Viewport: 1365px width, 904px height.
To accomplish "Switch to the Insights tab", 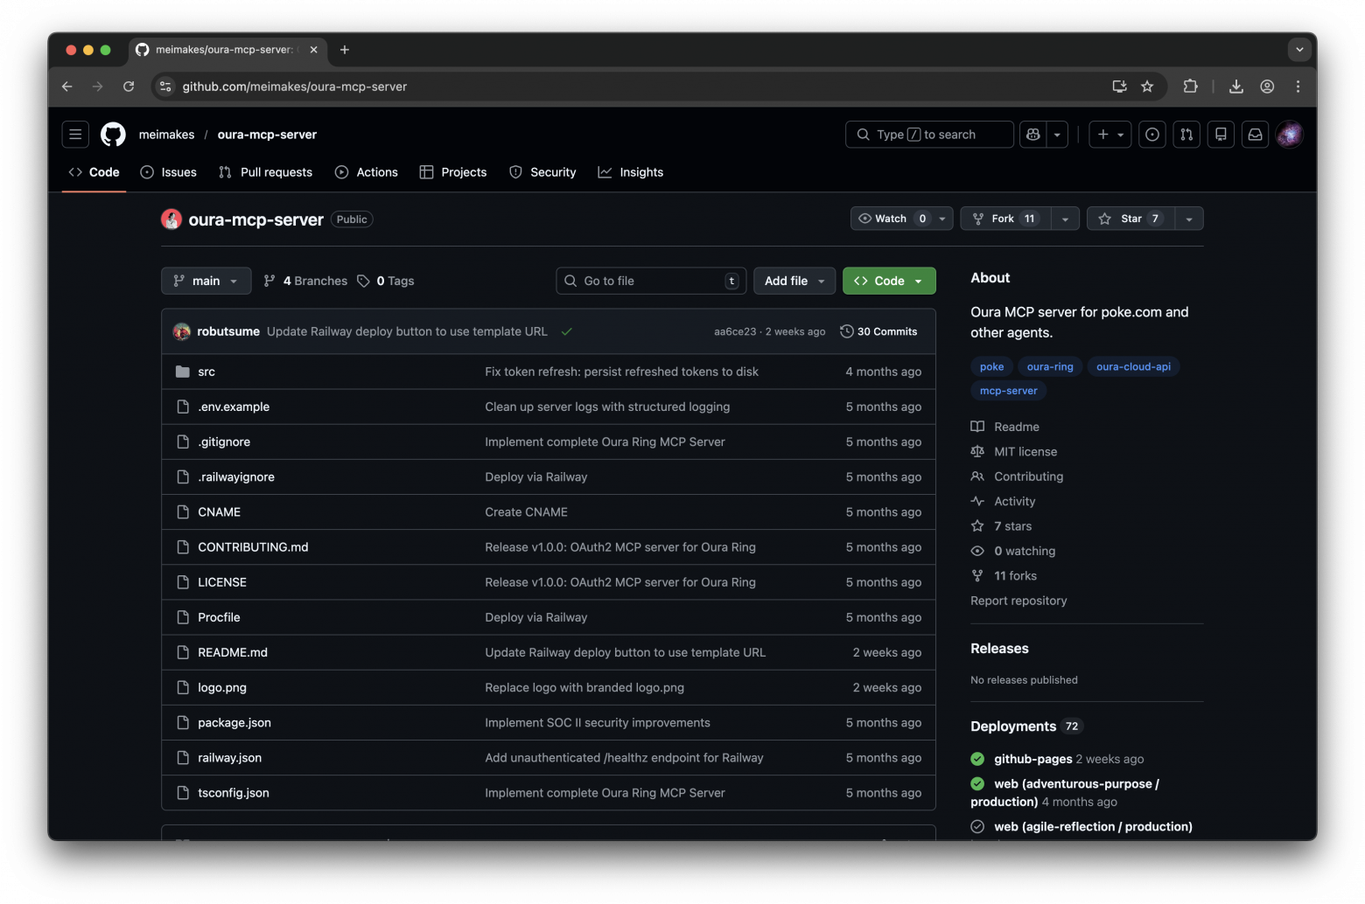I will pos(631,172).
